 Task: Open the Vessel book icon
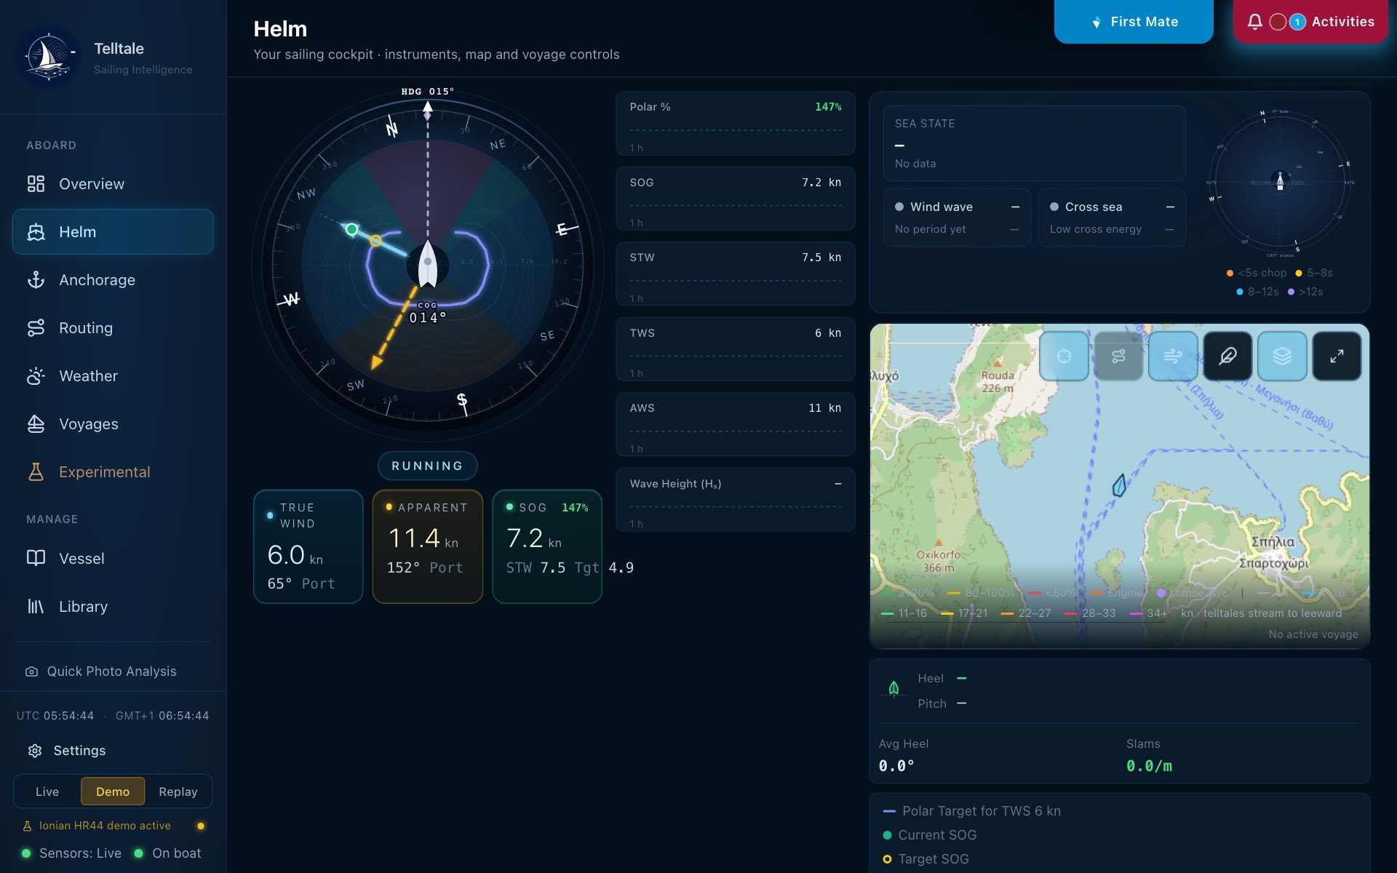click(36, 558)
